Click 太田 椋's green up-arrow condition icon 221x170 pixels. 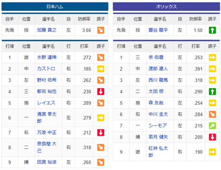coord(212,92)
